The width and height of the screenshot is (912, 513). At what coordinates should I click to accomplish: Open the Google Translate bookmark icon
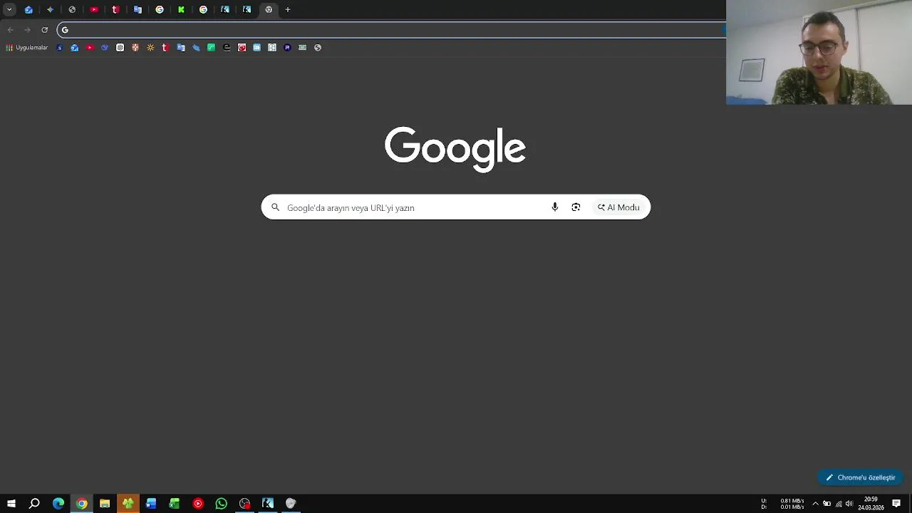181,48
